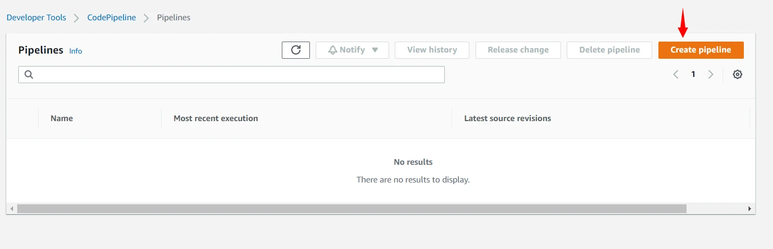Go to the next page chevron
This screenshot has height=249, width=773.
point(710,74)
